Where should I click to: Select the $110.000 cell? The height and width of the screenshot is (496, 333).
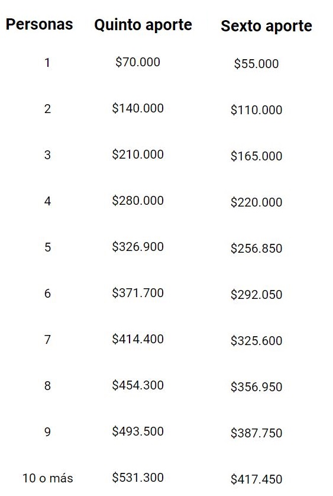(256, 109)
